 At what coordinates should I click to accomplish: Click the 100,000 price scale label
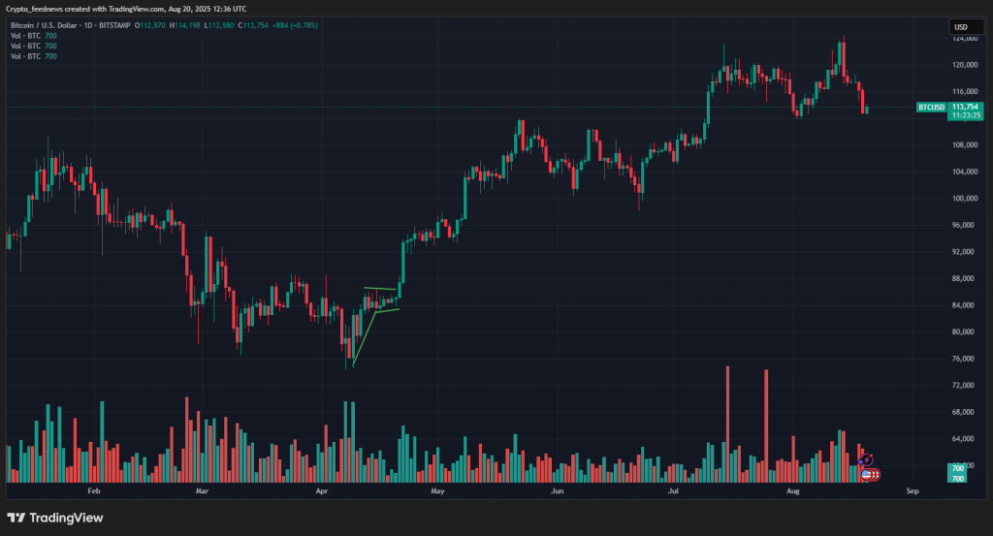(965, 199)
